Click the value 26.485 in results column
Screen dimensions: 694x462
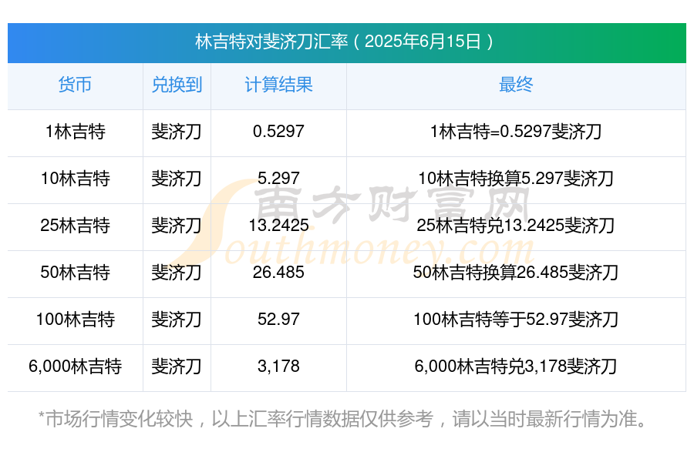tap(278, 273)
